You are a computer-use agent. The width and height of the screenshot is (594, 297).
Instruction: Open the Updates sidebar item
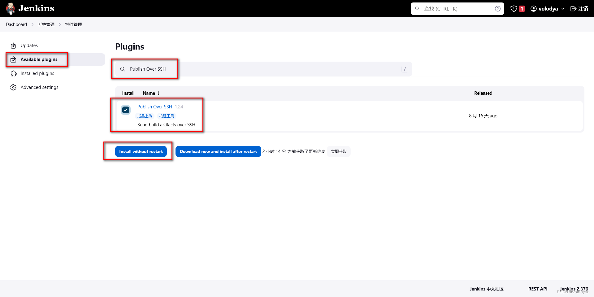56,46
